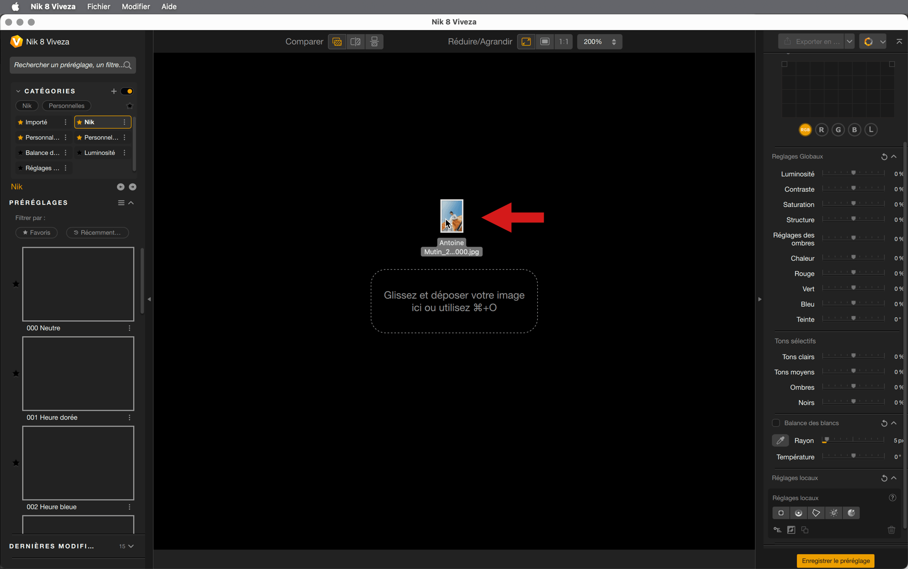Select the Luminosity mask picker tool

(834, 513)
